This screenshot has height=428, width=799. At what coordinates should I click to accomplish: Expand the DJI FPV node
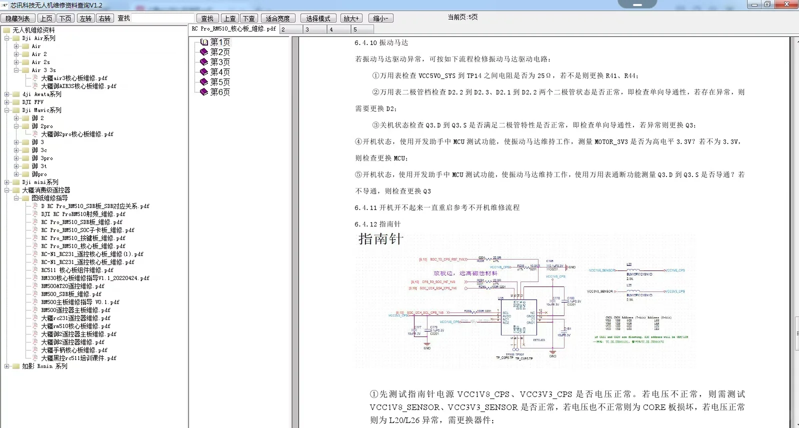pyautogui.click(x=7, y=102)
